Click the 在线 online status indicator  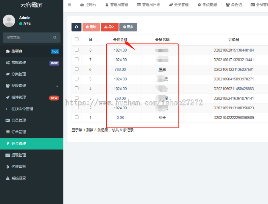point(25,24)
